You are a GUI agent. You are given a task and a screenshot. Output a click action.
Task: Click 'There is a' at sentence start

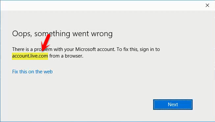[22, 49]
